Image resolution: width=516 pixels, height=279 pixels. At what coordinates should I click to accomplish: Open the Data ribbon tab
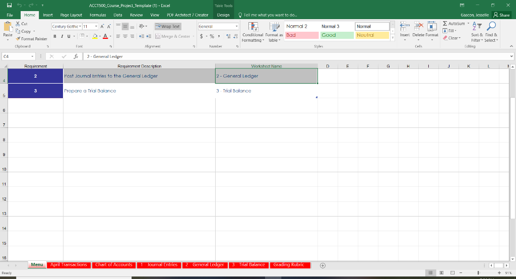tap(118, 15)
